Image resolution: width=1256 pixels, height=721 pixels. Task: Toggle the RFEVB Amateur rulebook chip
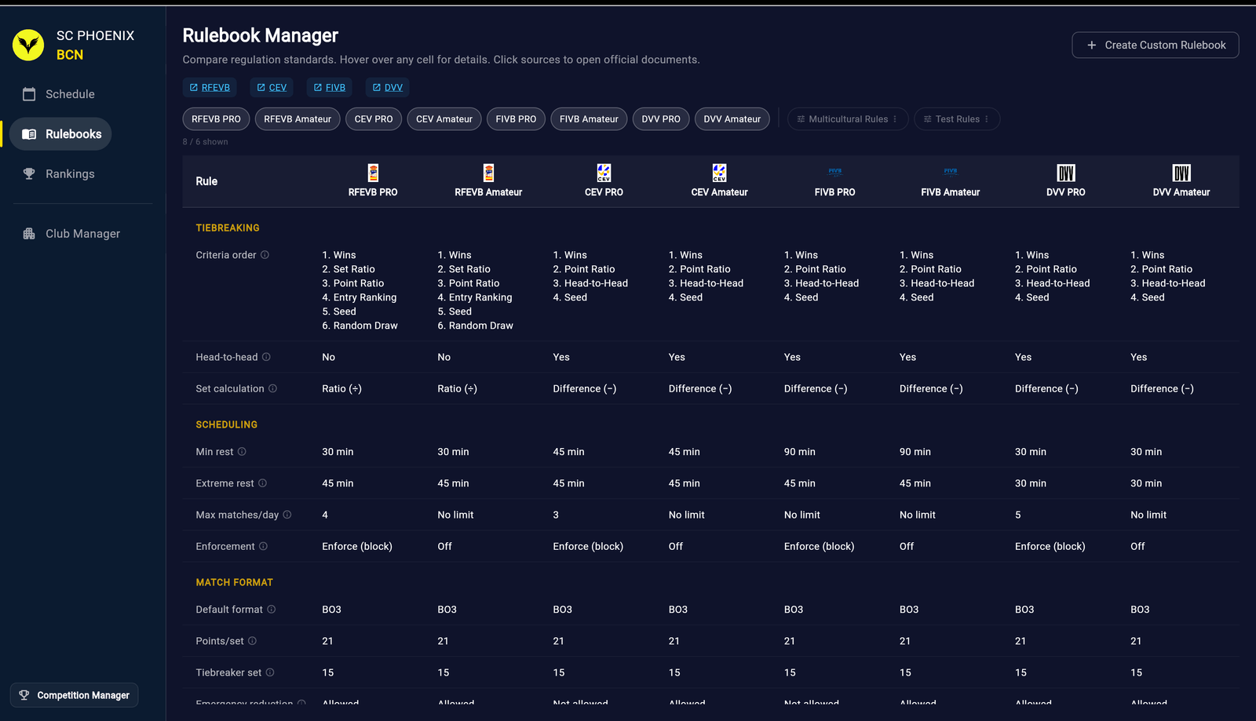tap(298, 119)
